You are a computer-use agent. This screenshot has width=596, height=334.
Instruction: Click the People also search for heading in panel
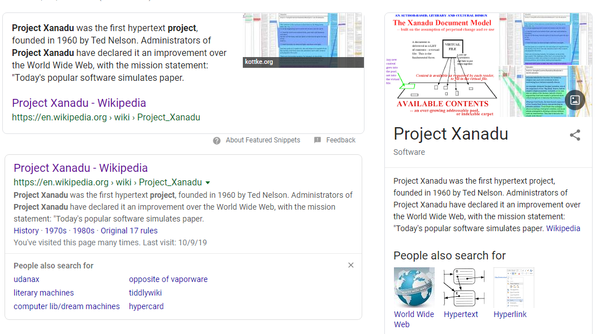pyautogui.click(x=449, y=255)
